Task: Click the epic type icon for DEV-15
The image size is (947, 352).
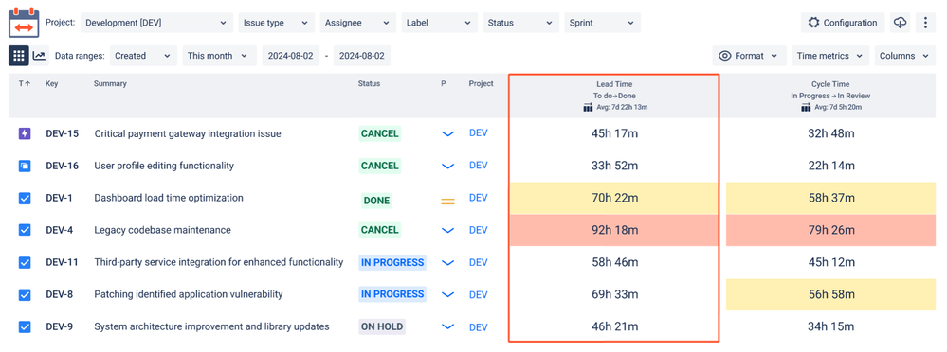Action: 24,133
